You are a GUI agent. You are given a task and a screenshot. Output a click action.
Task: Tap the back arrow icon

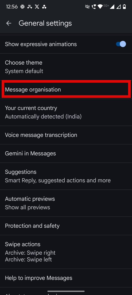click(x=9, y=23)
